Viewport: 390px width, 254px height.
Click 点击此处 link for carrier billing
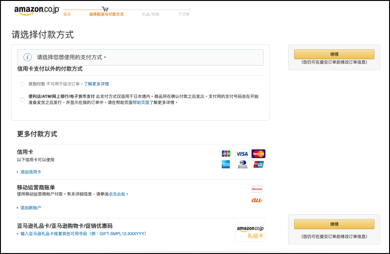[117, 194]
